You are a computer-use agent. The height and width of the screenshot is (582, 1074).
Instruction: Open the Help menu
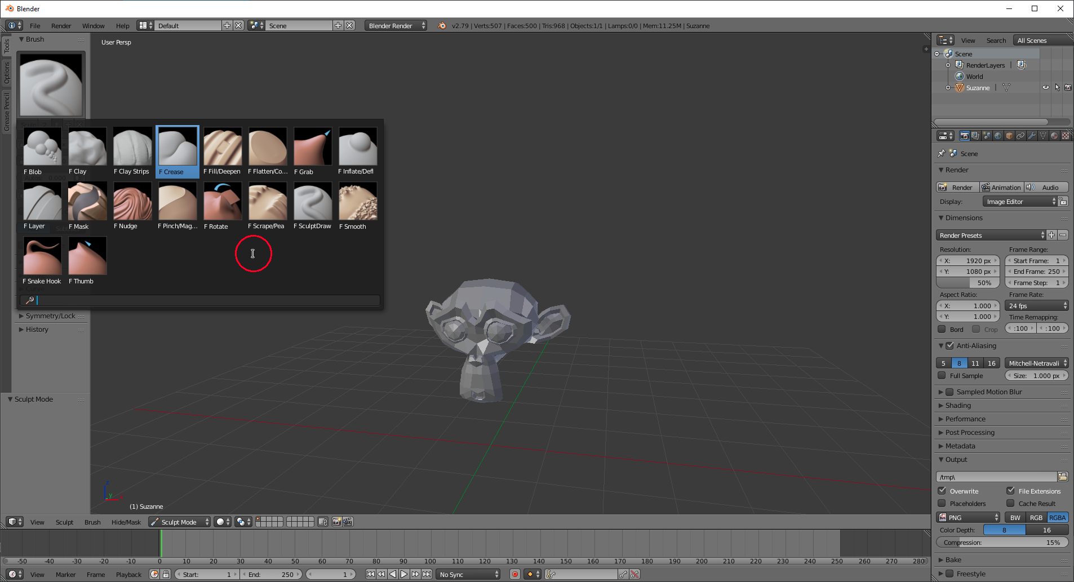[x=122, y=25]
